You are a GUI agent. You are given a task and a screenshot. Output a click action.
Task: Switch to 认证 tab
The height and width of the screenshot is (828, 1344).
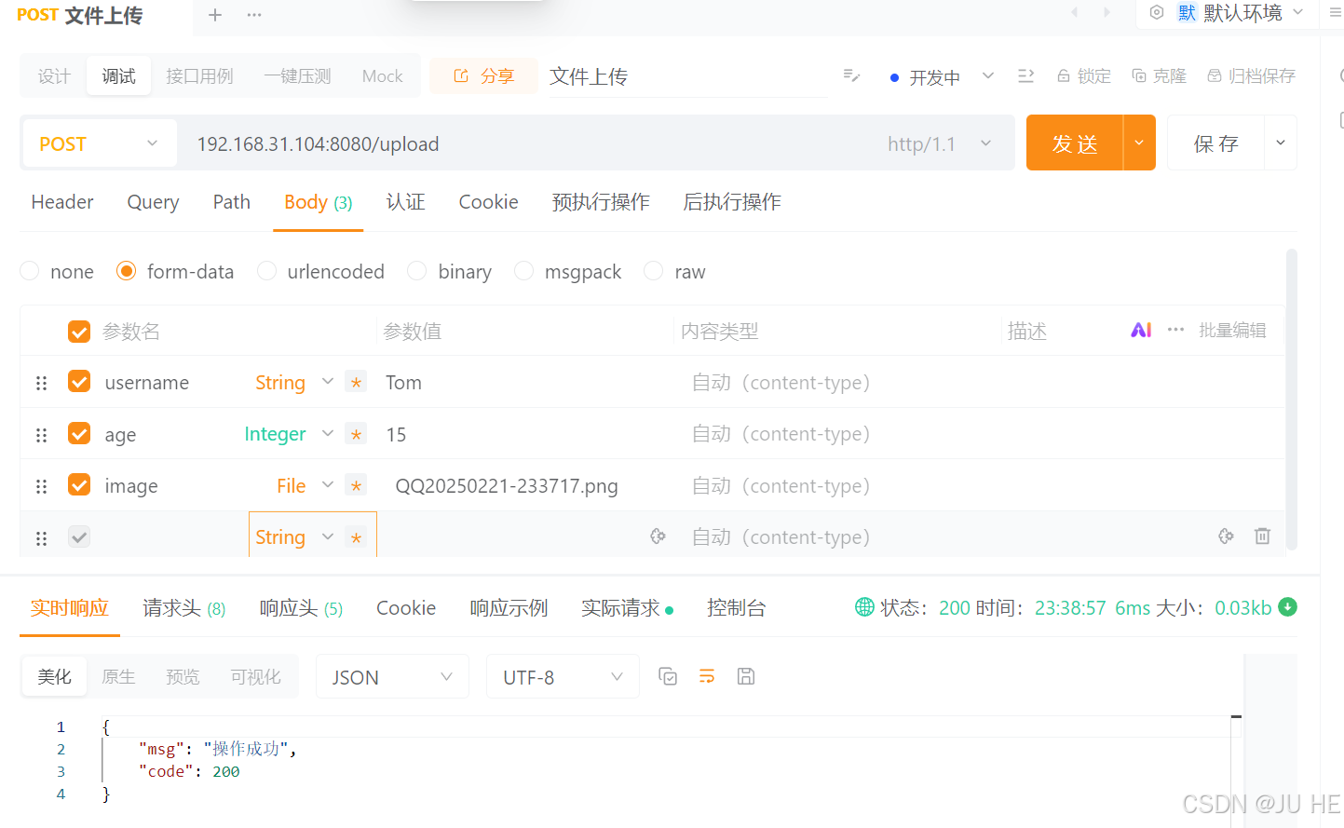point(405,202)
